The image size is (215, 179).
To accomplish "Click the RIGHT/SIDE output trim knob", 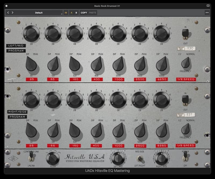I will [x=162, y=158].
